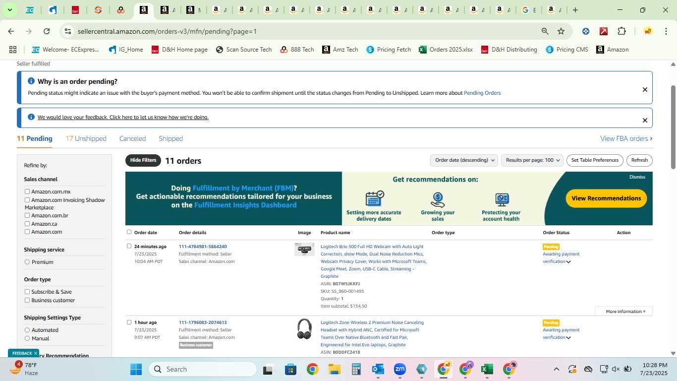Click Logitech Brio webcam product thumbnail
The width and height of the screenshot is (677, 381).
tap(304, 249)
